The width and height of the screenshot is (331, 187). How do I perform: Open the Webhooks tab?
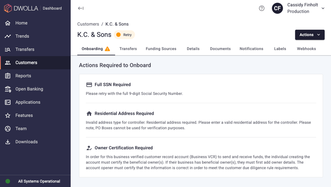306,49
